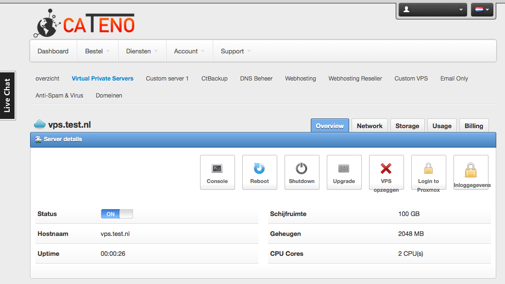
Task: Click the uptime value 00:00:26
Action: point(113,254)
